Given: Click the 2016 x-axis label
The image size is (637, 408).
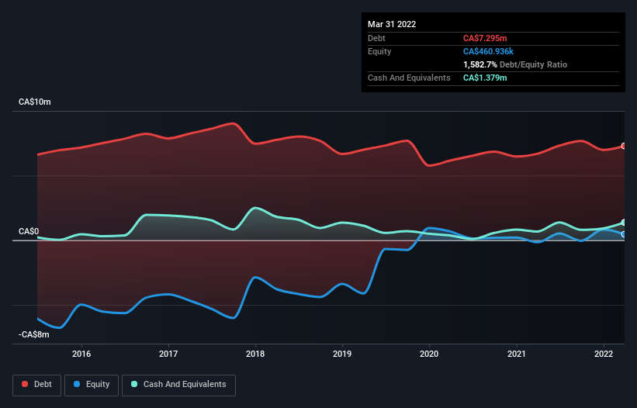Looking at the screenshot, I should pos(81,354).
